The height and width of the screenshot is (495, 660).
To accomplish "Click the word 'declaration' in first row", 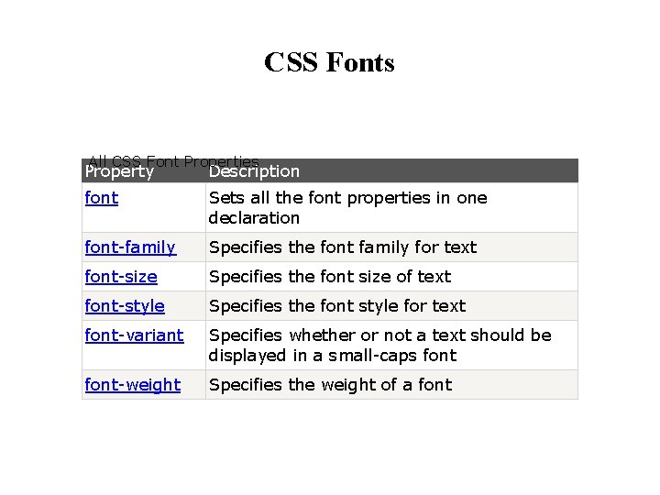I will 254,218.
